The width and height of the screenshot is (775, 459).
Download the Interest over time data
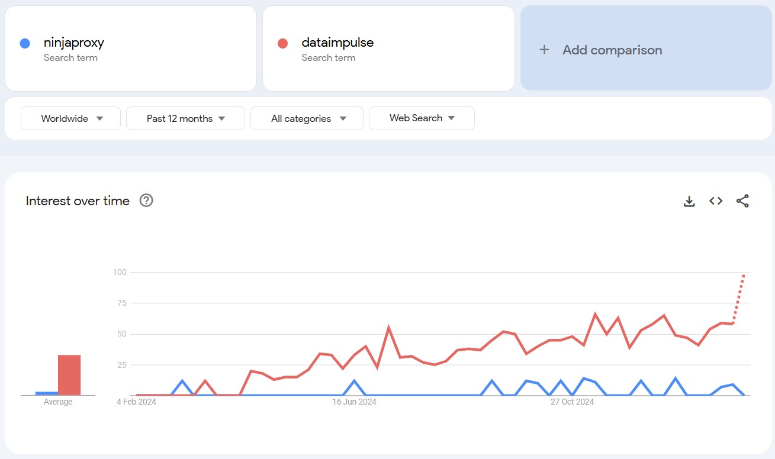(x=689, y=201)
